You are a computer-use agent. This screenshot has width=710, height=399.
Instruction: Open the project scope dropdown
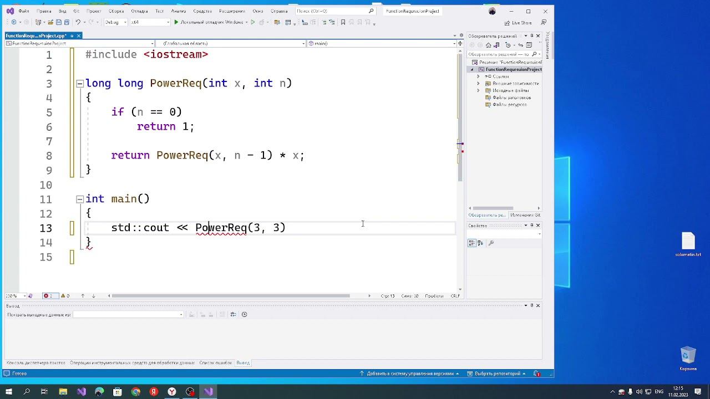pyautogui.click(x=80, y=43)
